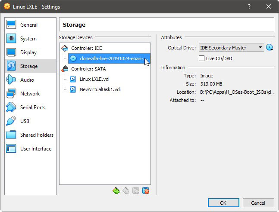The height and width of the screenshot is (212, 279).
Task: Click the remove controller icon below device list
Action: [x=126, y=190]
